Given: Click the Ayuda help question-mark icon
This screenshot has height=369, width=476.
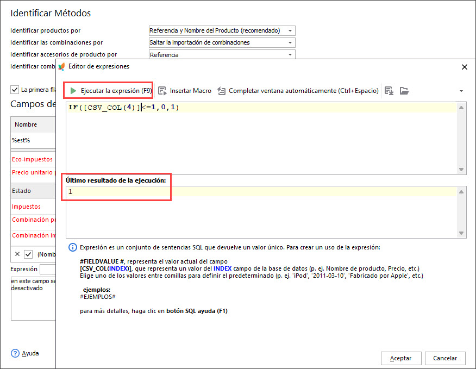Looking at the screenshot, I should (15, 353).
